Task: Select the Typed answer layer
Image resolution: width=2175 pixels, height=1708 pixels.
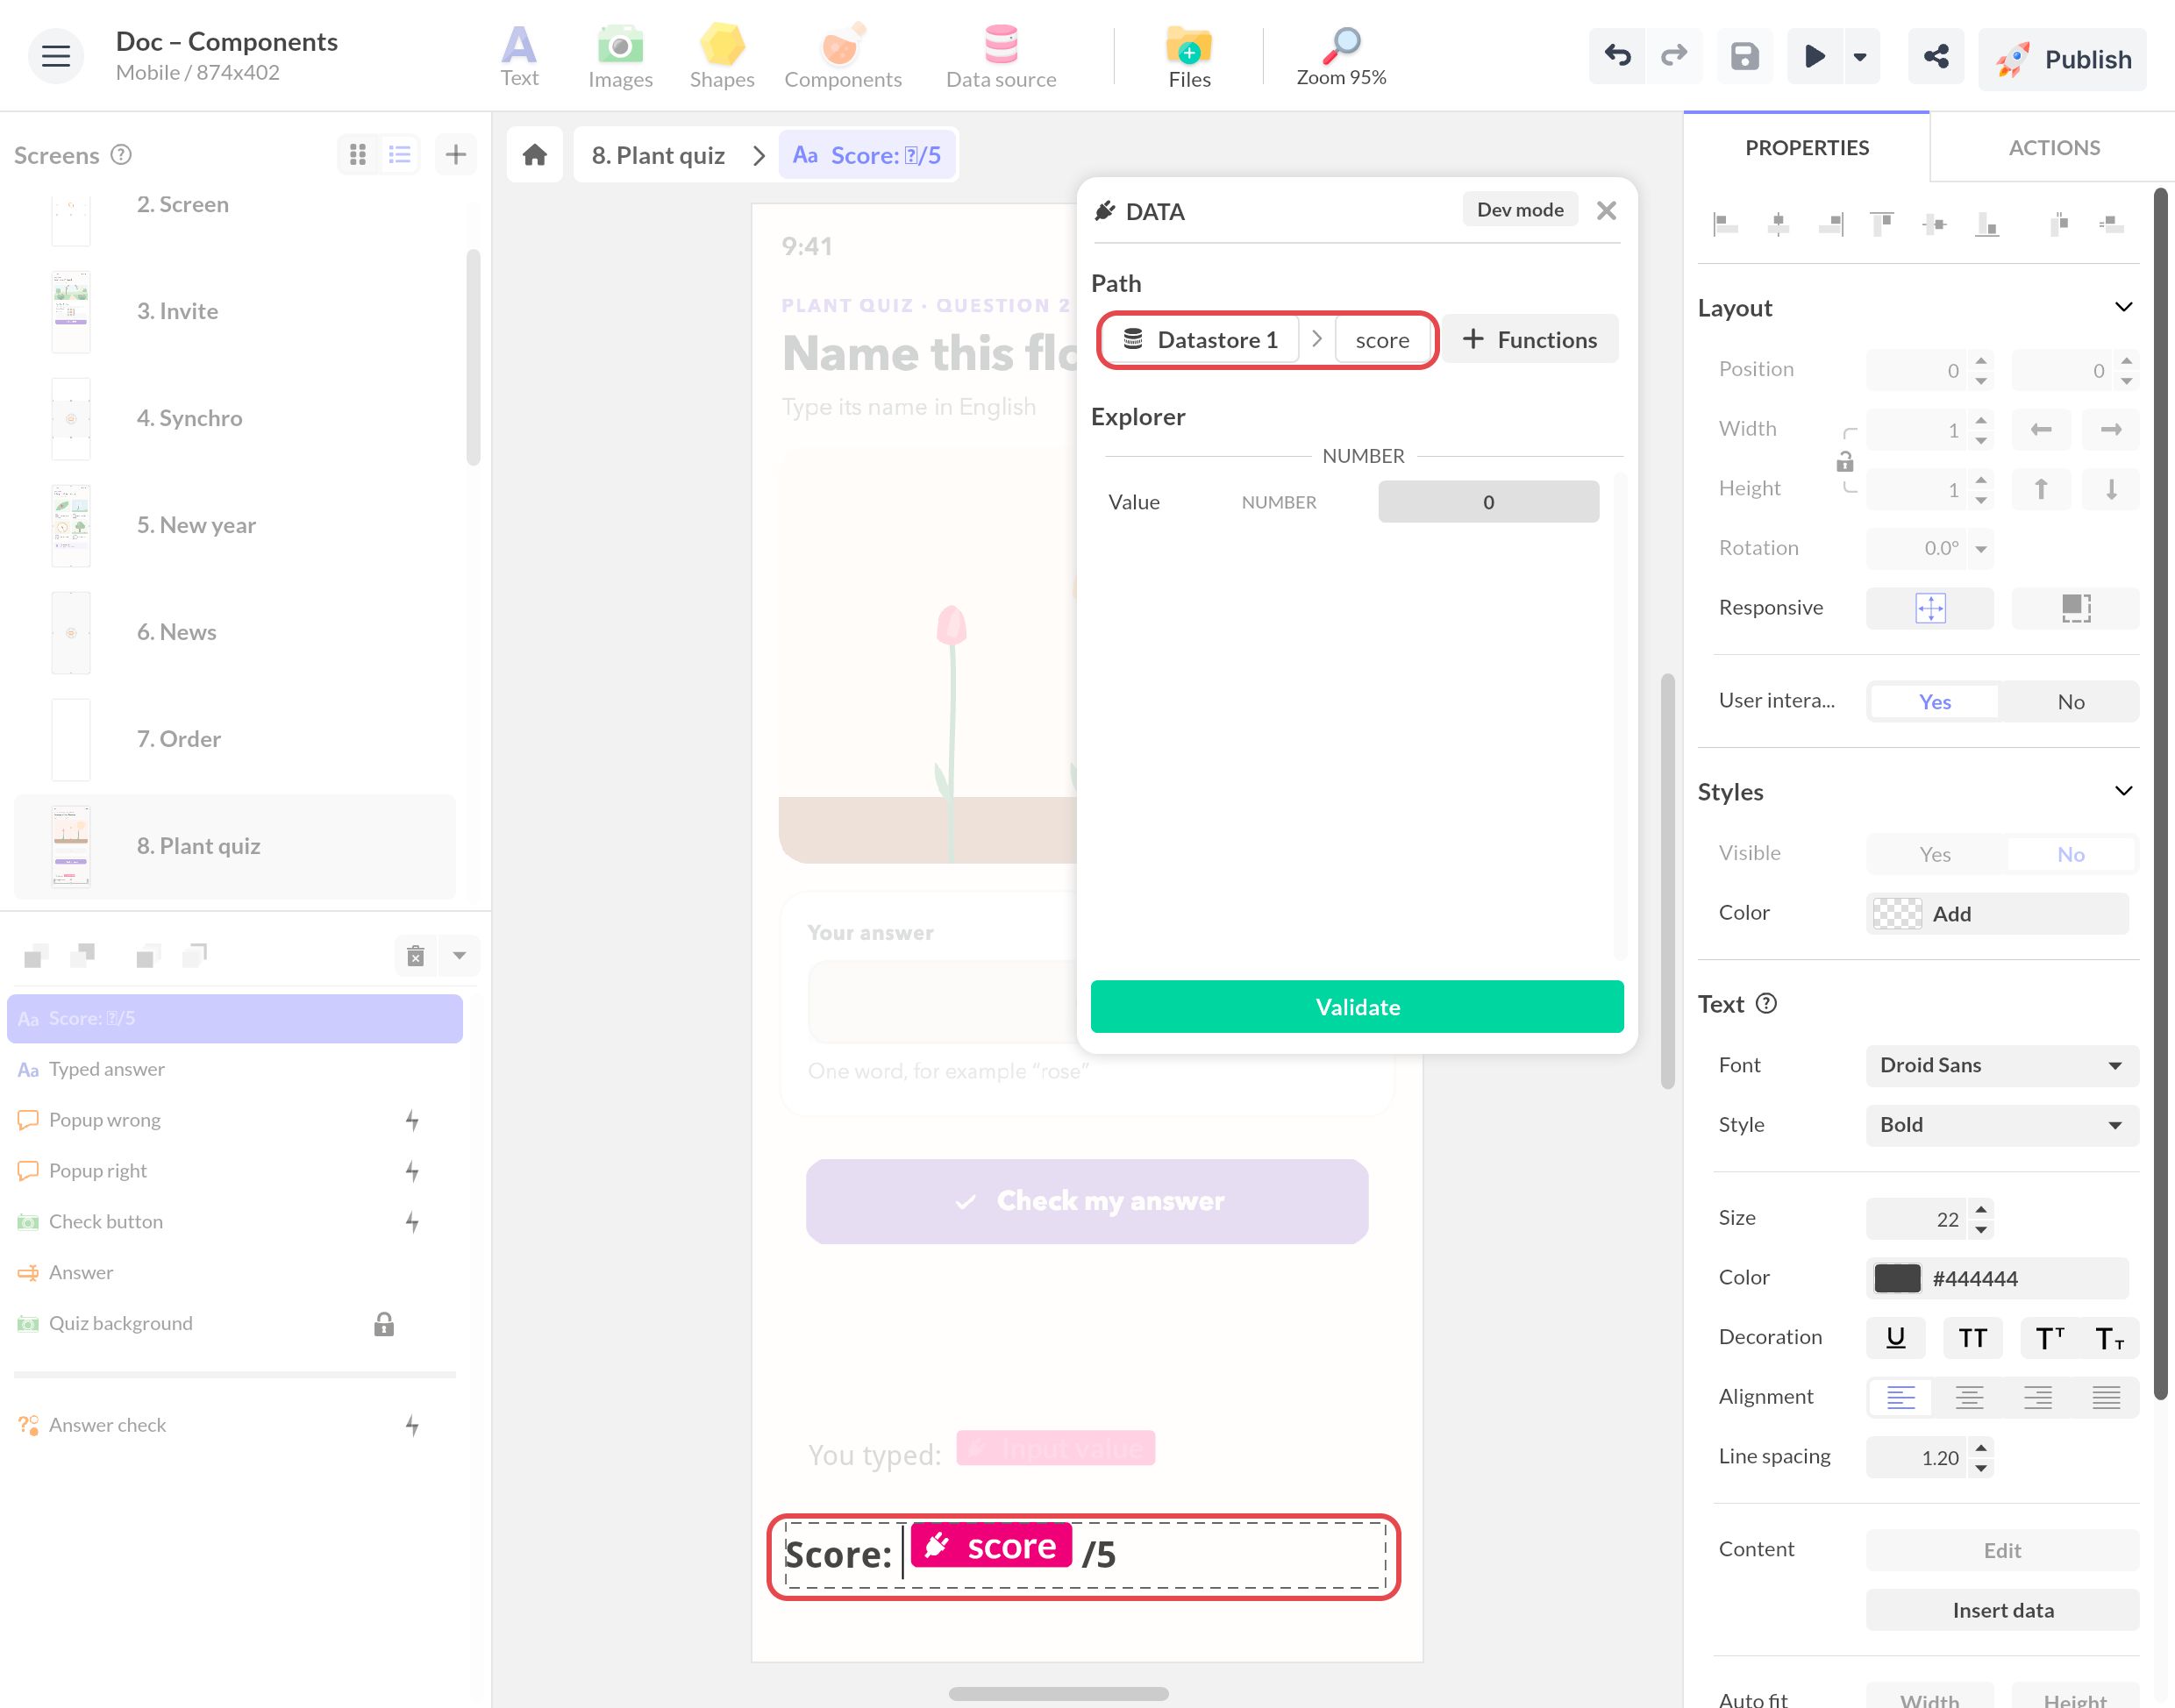Action: 235,1070
